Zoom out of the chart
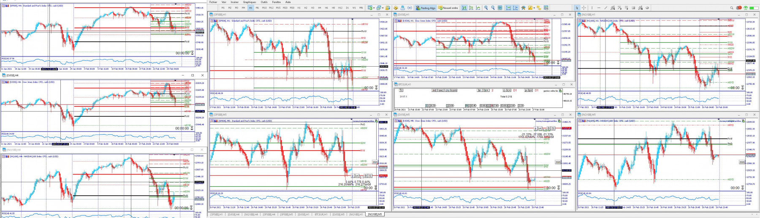 pos(493,8)
